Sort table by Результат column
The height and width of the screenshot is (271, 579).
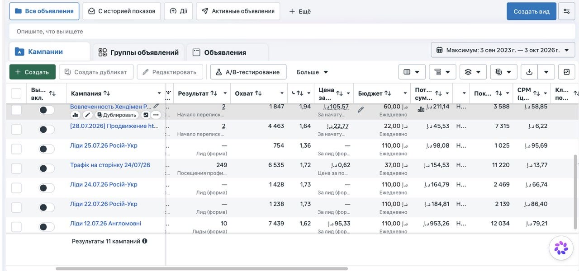pos(214,93)
